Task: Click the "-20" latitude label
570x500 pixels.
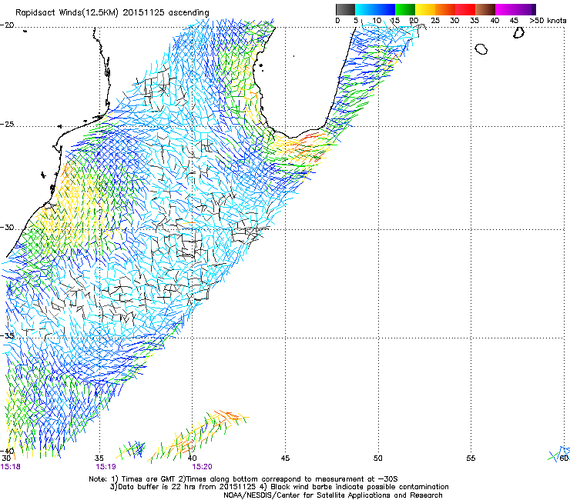Action: [x=7, y=25]
